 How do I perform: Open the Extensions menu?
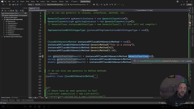(54, 2)
